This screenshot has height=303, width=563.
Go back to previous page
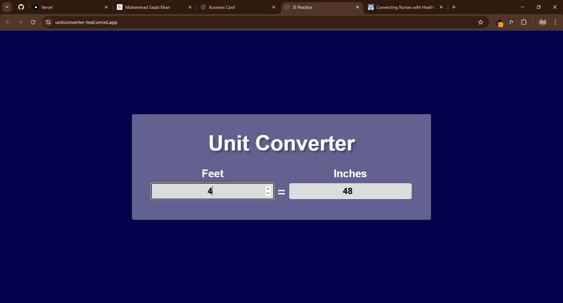tap(8, 22)
